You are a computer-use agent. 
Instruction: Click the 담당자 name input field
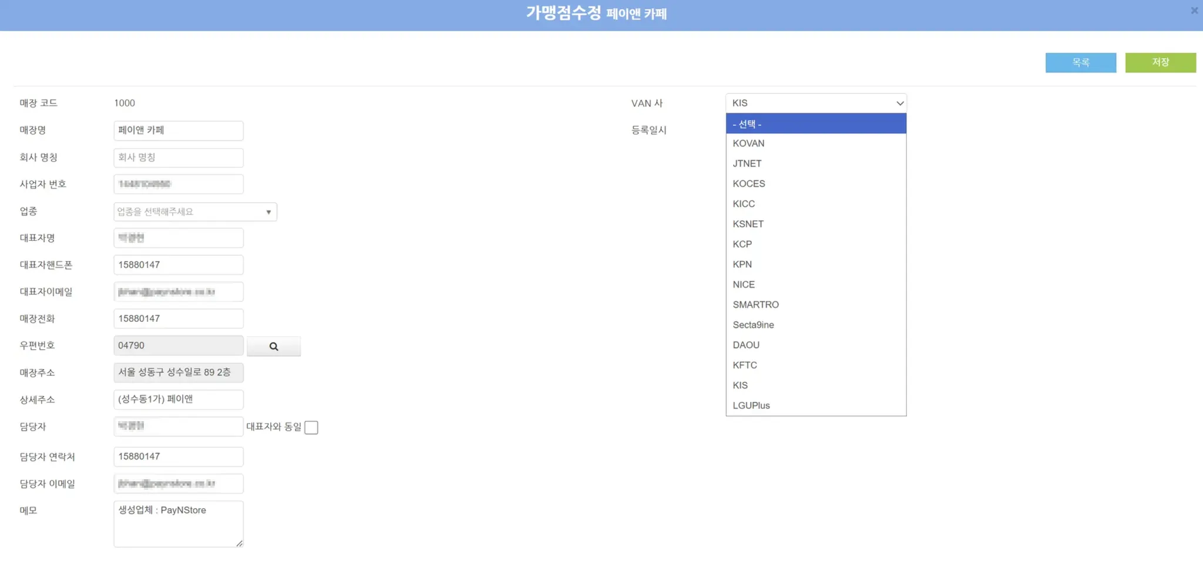coord(179,426)
